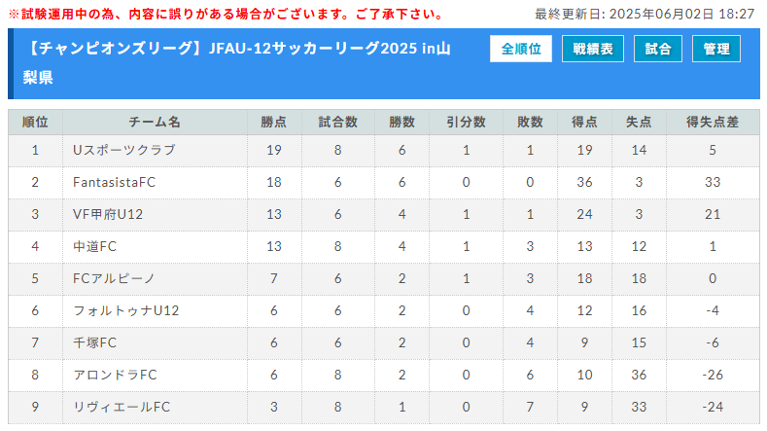Select the Uスポーツクラブ team row
The image size is (767, 431).
124,150
